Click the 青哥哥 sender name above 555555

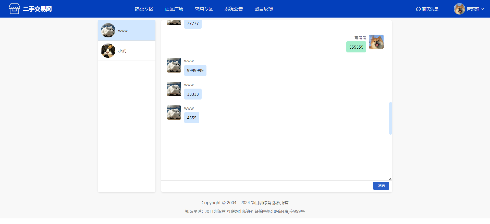(360, 38)
